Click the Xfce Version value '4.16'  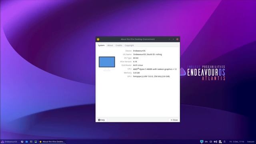[135, 62]
